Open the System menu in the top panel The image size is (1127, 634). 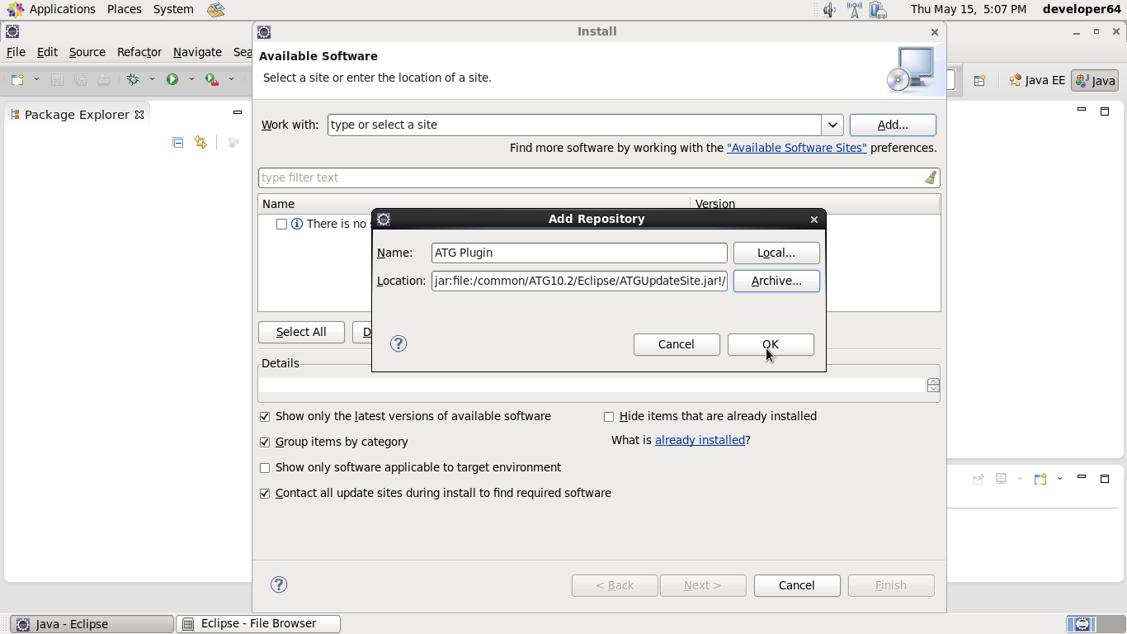pos(173,9)
